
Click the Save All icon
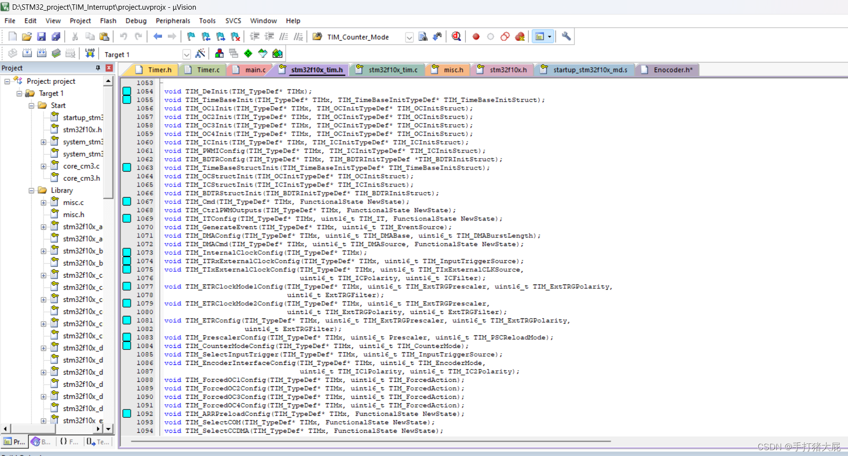coord(56,36)
